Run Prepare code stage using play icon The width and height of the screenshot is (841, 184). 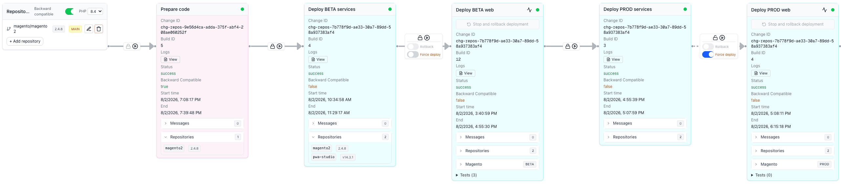tap(135, 46)
